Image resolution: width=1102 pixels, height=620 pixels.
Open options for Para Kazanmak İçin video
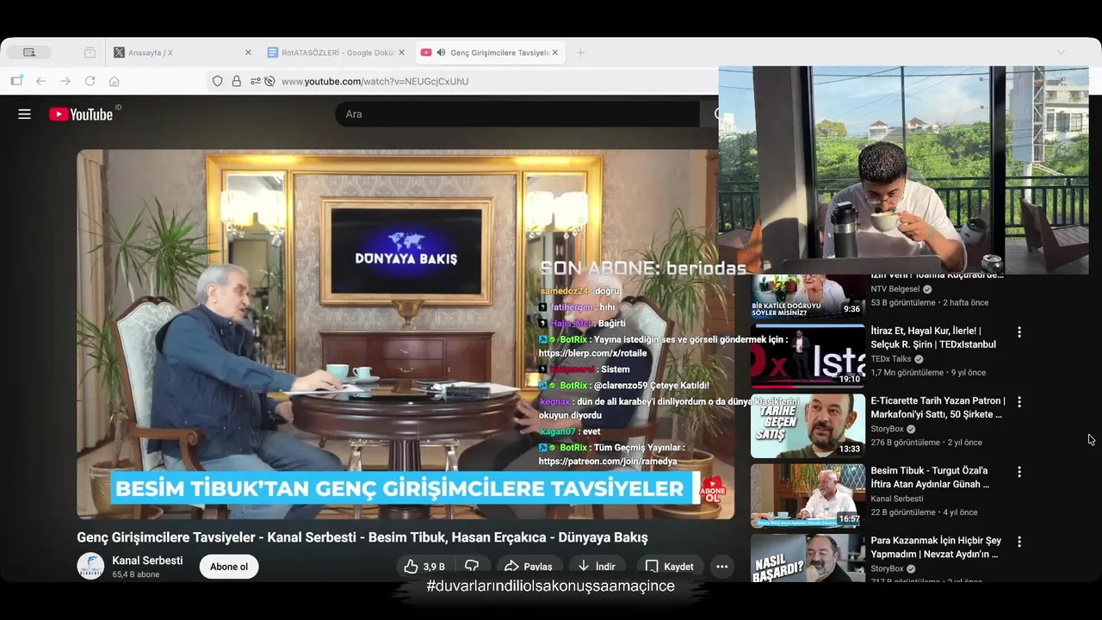tap(1019, 542)
